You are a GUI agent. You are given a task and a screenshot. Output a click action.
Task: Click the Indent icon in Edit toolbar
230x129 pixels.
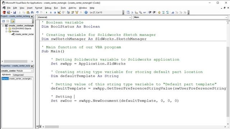click(x=150, y=13)
